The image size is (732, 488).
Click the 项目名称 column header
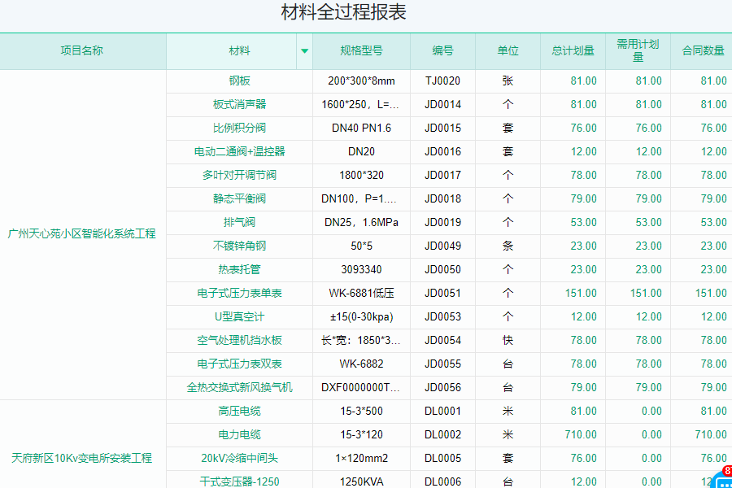[82, 50]
